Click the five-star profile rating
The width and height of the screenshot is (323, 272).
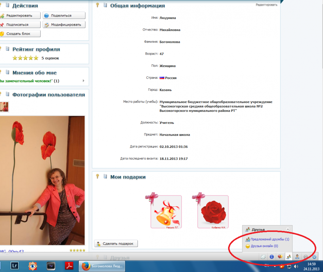click(x=26, y=58)
